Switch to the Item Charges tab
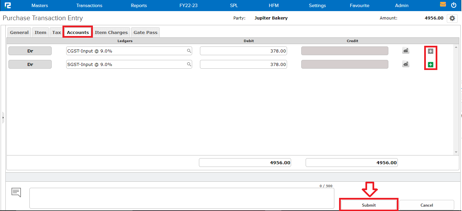This screenshot has height=211, width=462. point(111,32)
